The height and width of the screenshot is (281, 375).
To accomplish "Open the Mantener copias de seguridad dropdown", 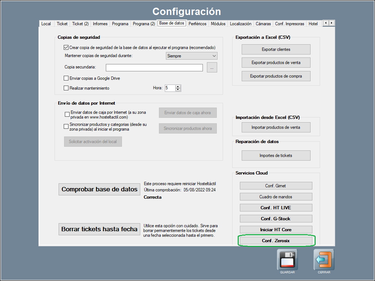I will pyautogui.click(x=192, y=56).
